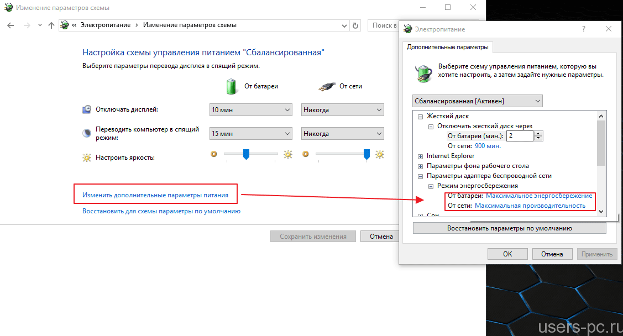The image size is (623, 336).
Task: Click the battery icon in dialog description
Action: 423,71
